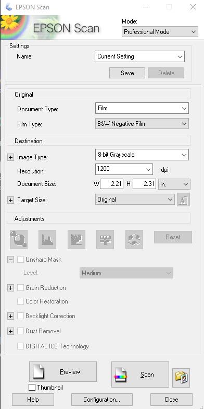Open the Document Type dropdown

pyautogui.click(x=142, y=108)
